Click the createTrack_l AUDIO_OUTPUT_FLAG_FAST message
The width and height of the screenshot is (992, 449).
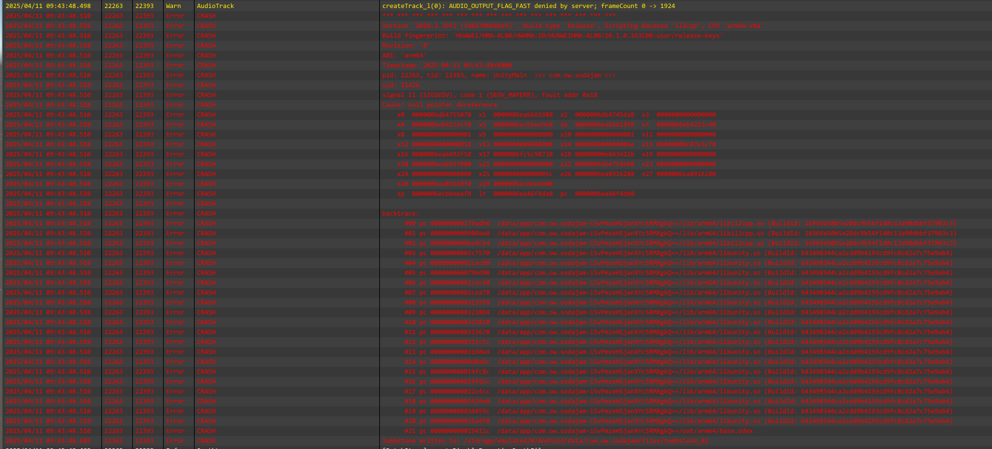529,6
